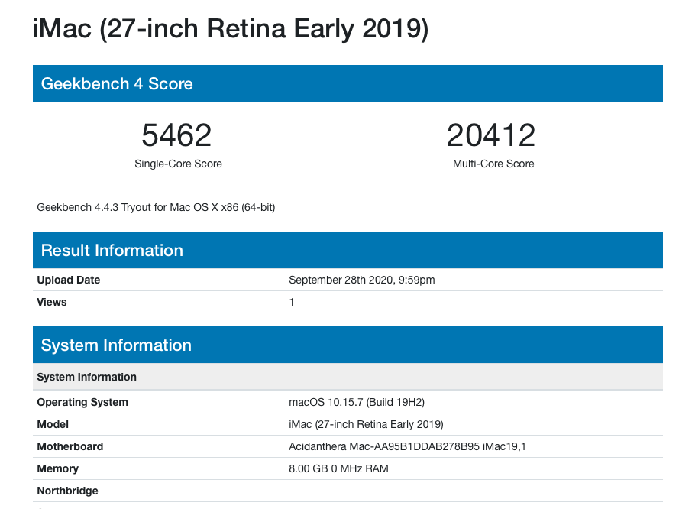Click the Multi-Core Score label
The height and width of the screenshot is (509, 679).
493,164
